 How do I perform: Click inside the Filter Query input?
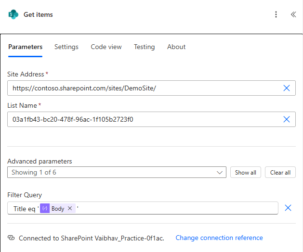[174, 208]
